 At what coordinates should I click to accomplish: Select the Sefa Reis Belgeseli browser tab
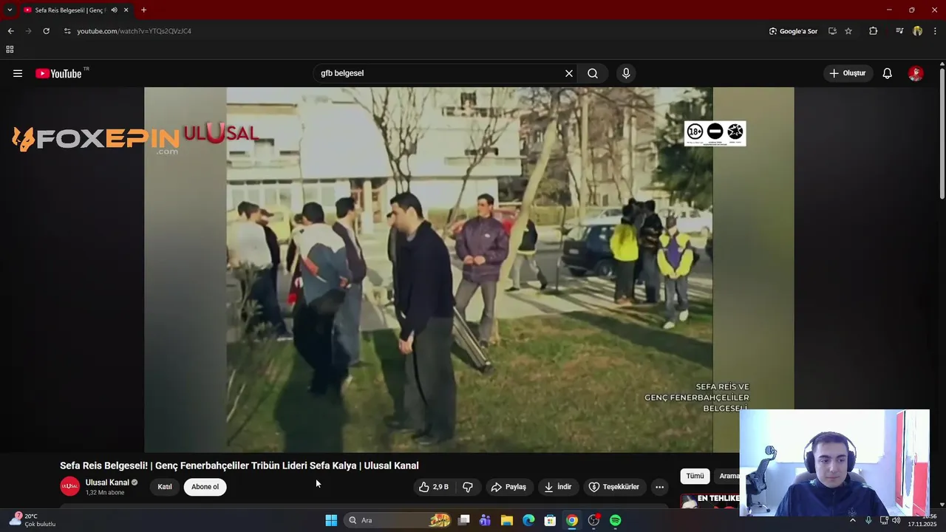coord(71,10)
